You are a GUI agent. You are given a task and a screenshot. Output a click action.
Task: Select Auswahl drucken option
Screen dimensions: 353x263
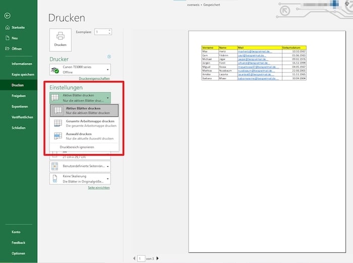coord(84,136)
